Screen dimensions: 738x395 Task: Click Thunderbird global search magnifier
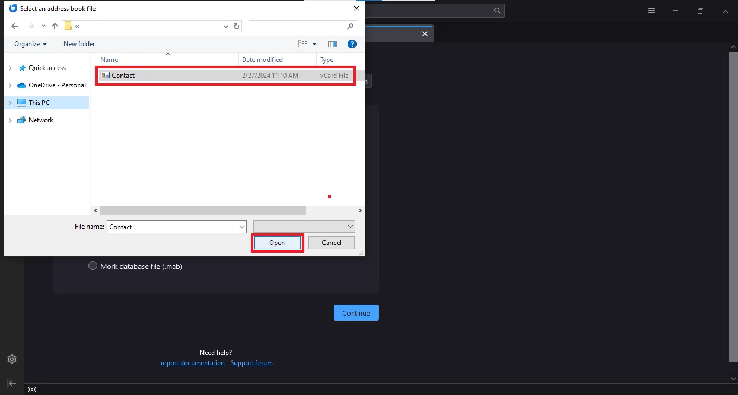coord(497,11)
